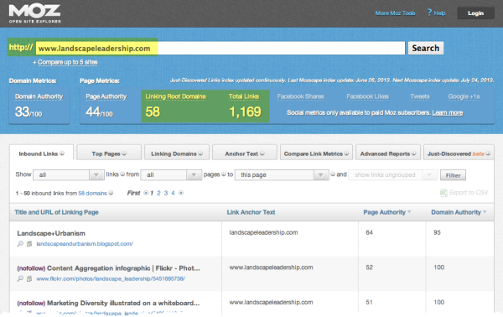The width and height of the screenshot is (503, 317).
Task: Click the Facebook Likes metric label
Action: click(x=368, y=96)
